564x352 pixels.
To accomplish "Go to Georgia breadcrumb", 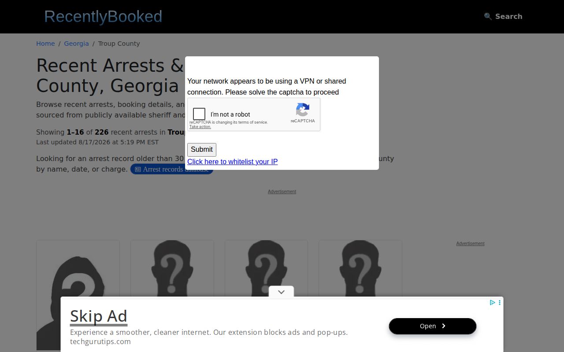I will coord(76,44).
